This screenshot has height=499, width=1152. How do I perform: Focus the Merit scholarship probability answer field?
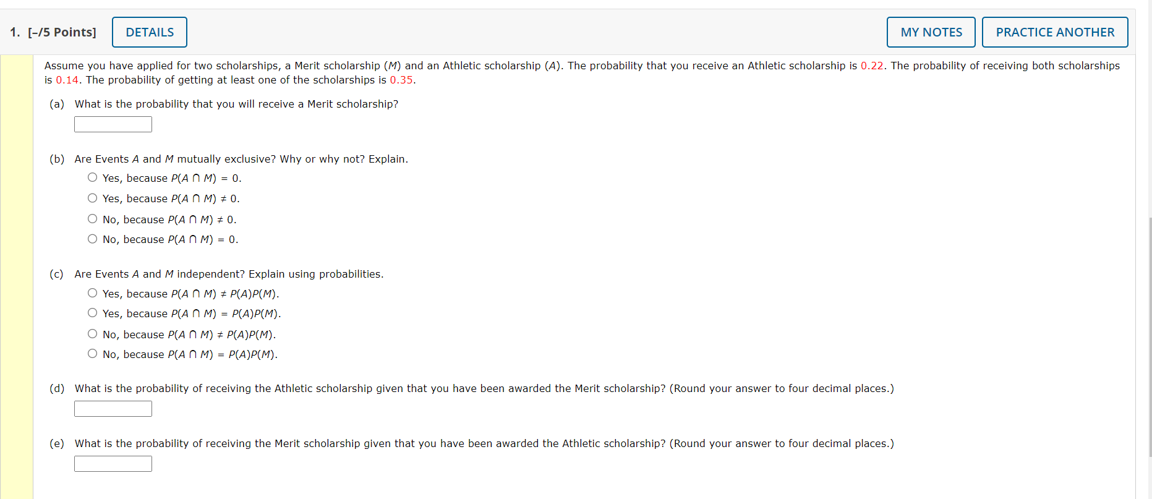[x=113, y=124]
